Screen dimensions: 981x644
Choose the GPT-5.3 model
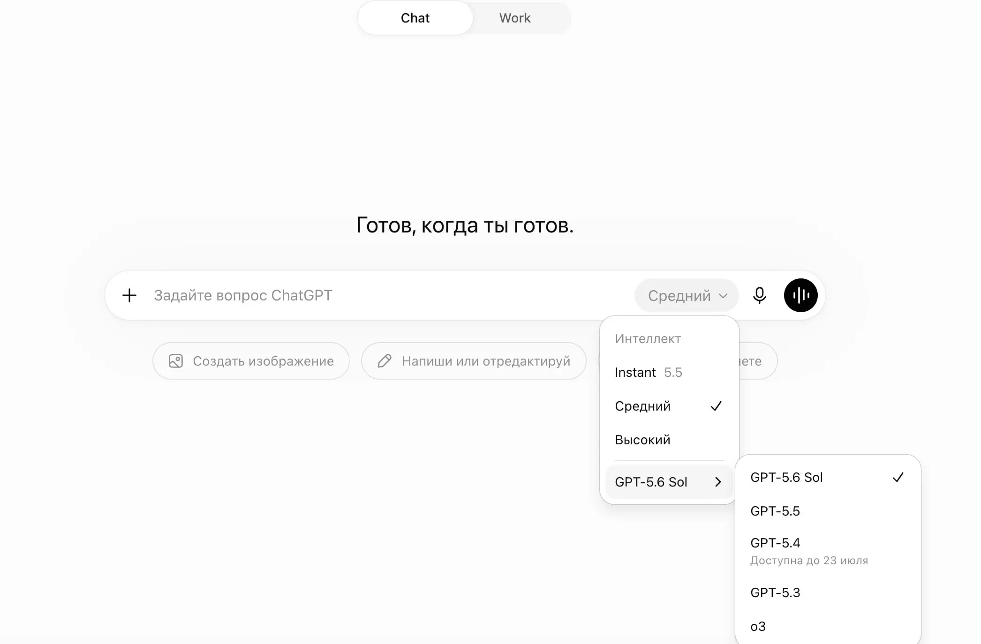coord(828,592)
